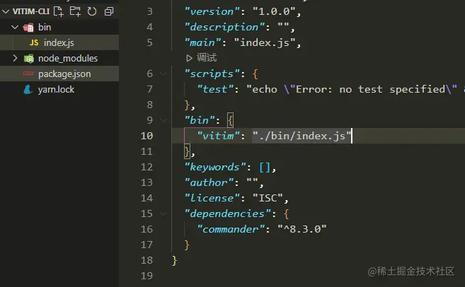The image size is (465, 287).
Task: Click the "commander" key on line 16
Action: coord(231,229)
